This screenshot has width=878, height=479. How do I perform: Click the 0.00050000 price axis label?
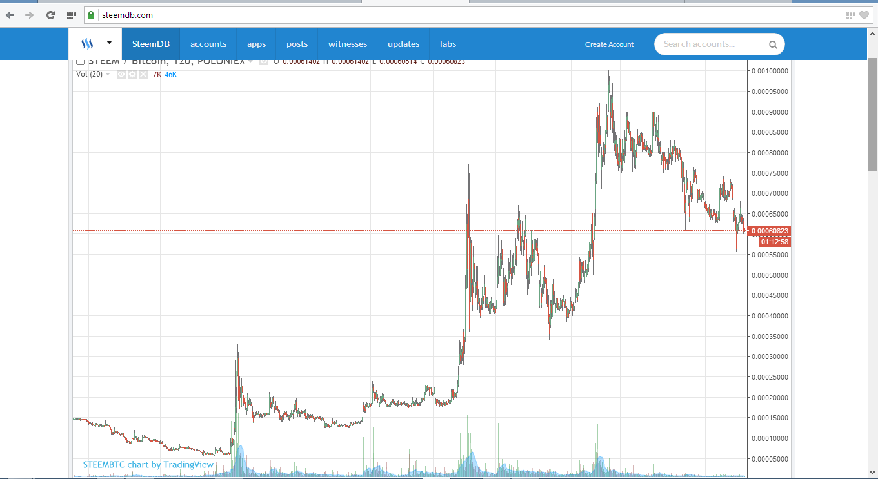(770, 275)
